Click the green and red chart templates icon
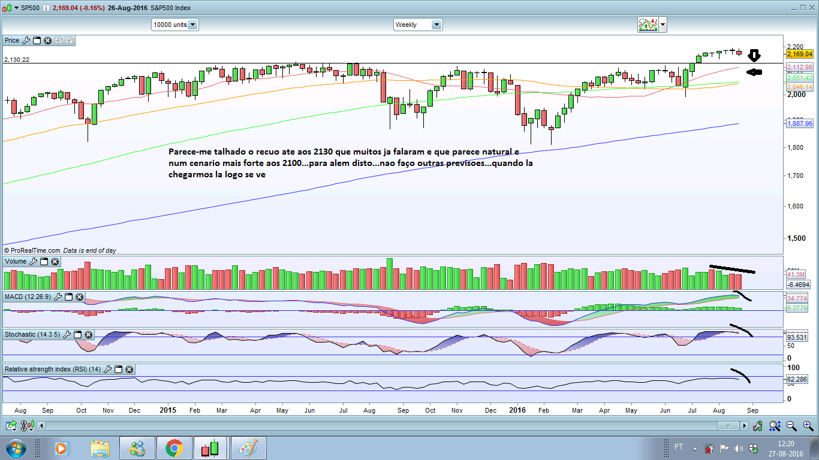819x460 pixels. (x=648, y=25)
